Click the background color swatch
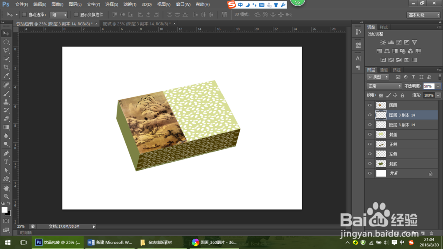The width and height of the screenshot is (443, 249). (x=8, y=214)
